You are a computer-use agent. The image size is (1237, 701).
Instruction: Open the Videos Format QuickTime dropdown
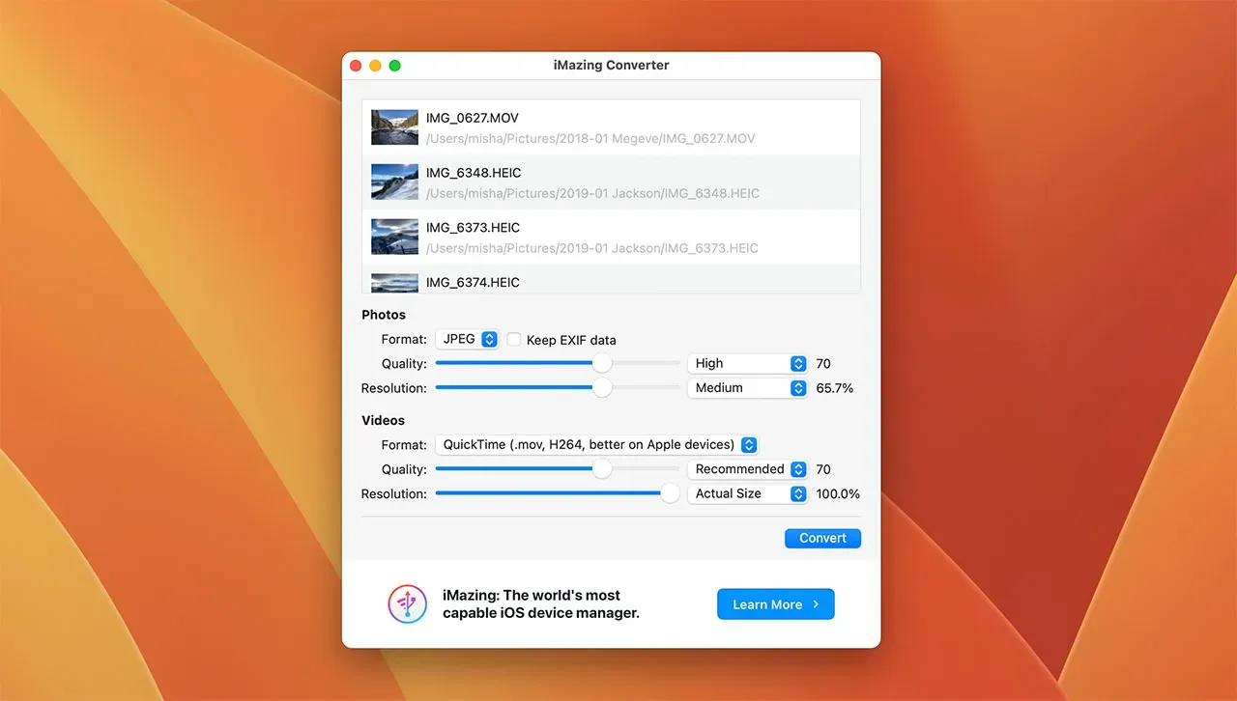click(x=596, y=445)
